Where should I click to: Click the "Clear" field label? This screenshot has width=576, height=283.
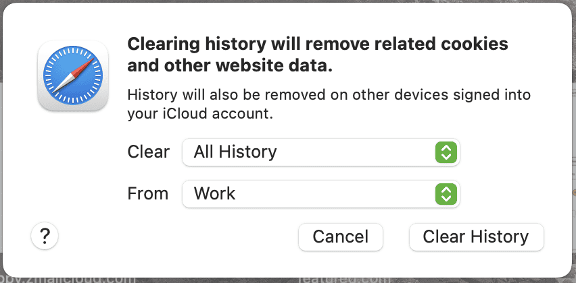pos(148,152)
